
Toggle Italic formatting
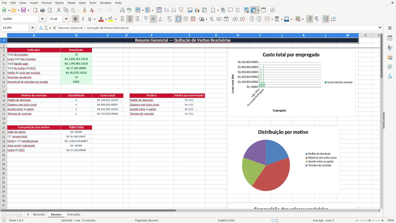point(82,19)
